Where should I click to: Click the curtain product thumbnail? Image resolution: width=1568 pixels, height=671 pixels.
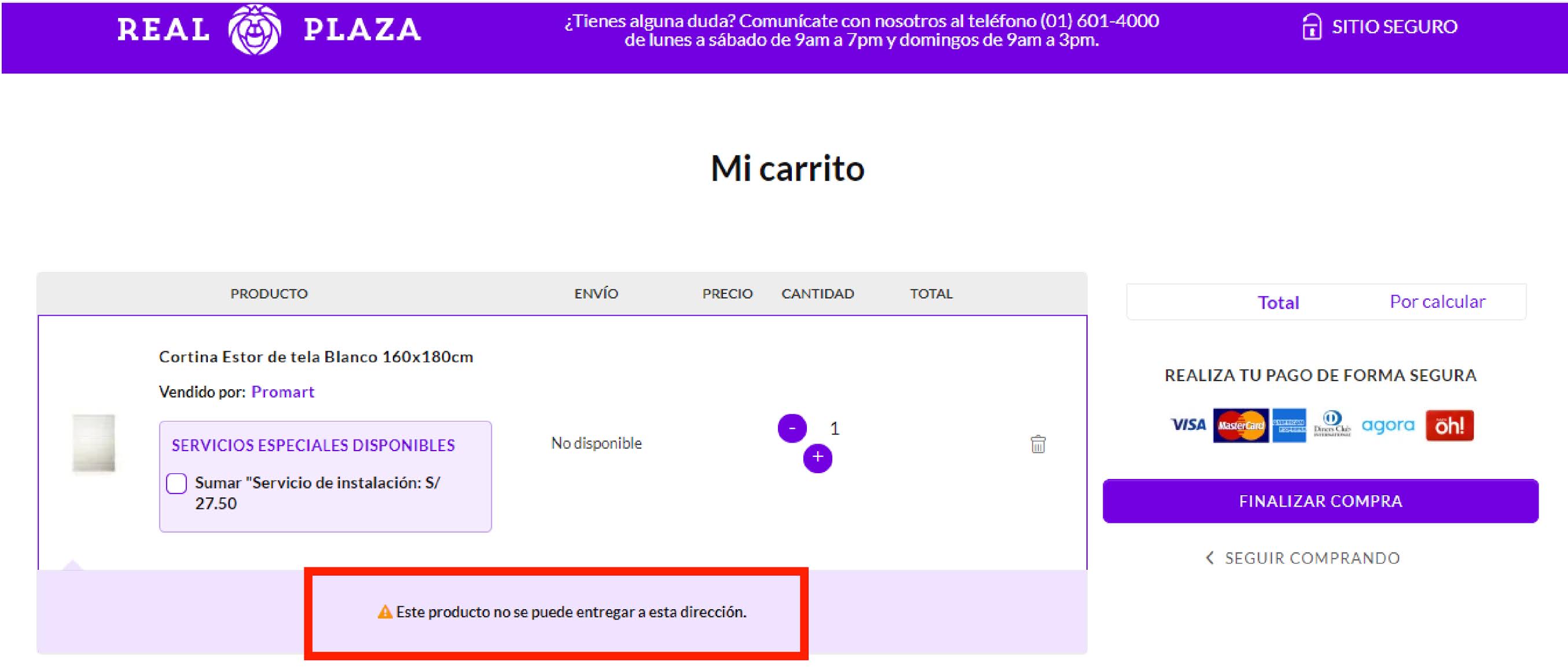point(93,443)
